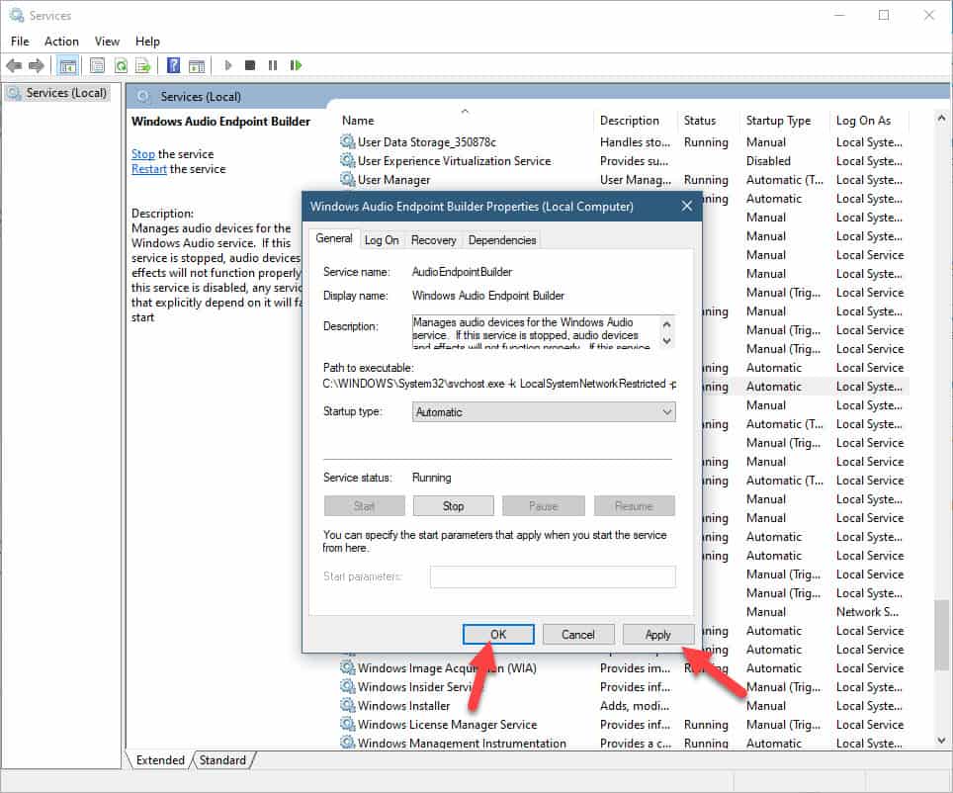Screen dimensions: 953x793
Task: Select the User Data Storage_350878c gear icon
Action: pos(347,141)
